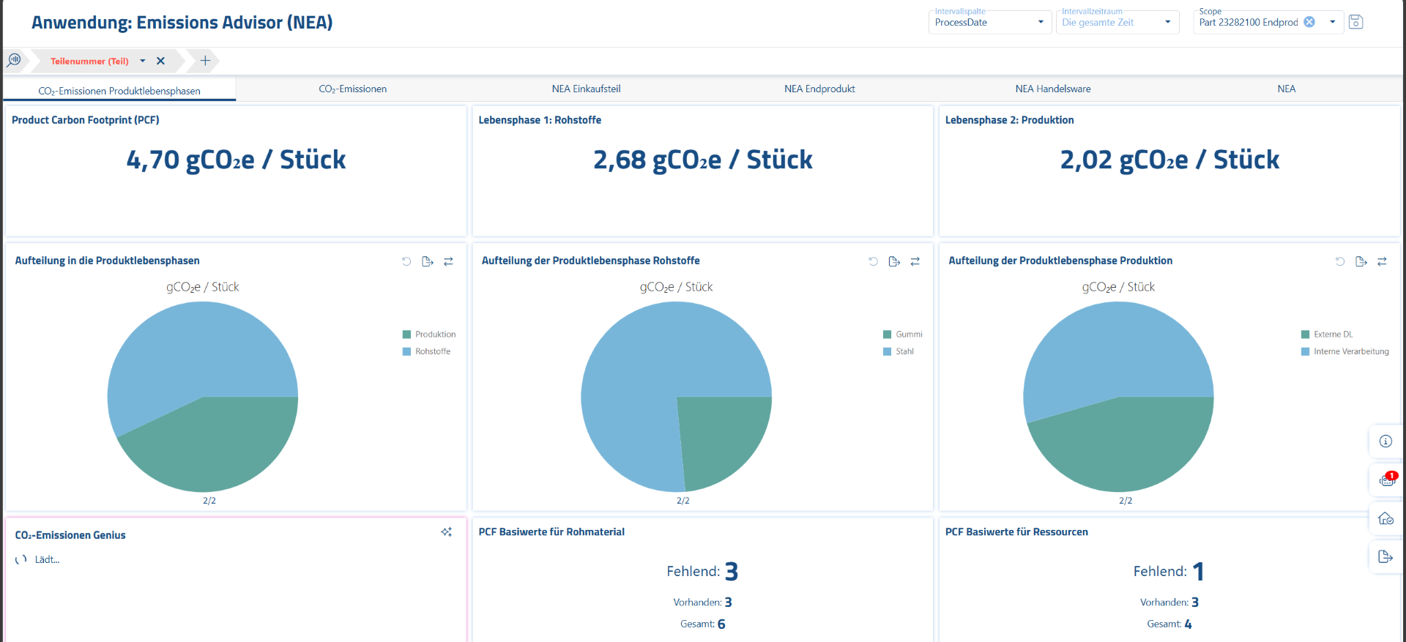This screenshot has height=642, width=1406.
Task: Toggle the Stahl legend entry
Action: [898, 351]
